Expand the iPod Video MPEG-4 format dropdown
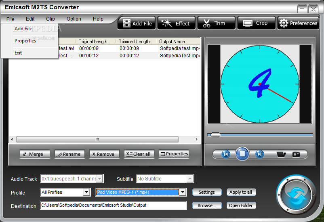 coord(183,192)
